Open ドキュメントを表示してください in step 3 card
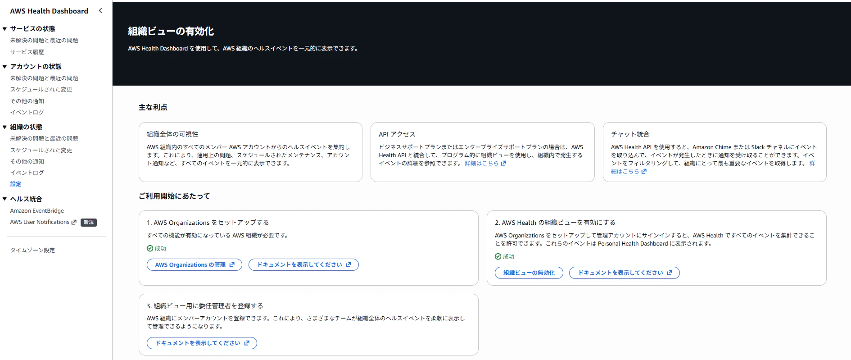 point(202,343)
